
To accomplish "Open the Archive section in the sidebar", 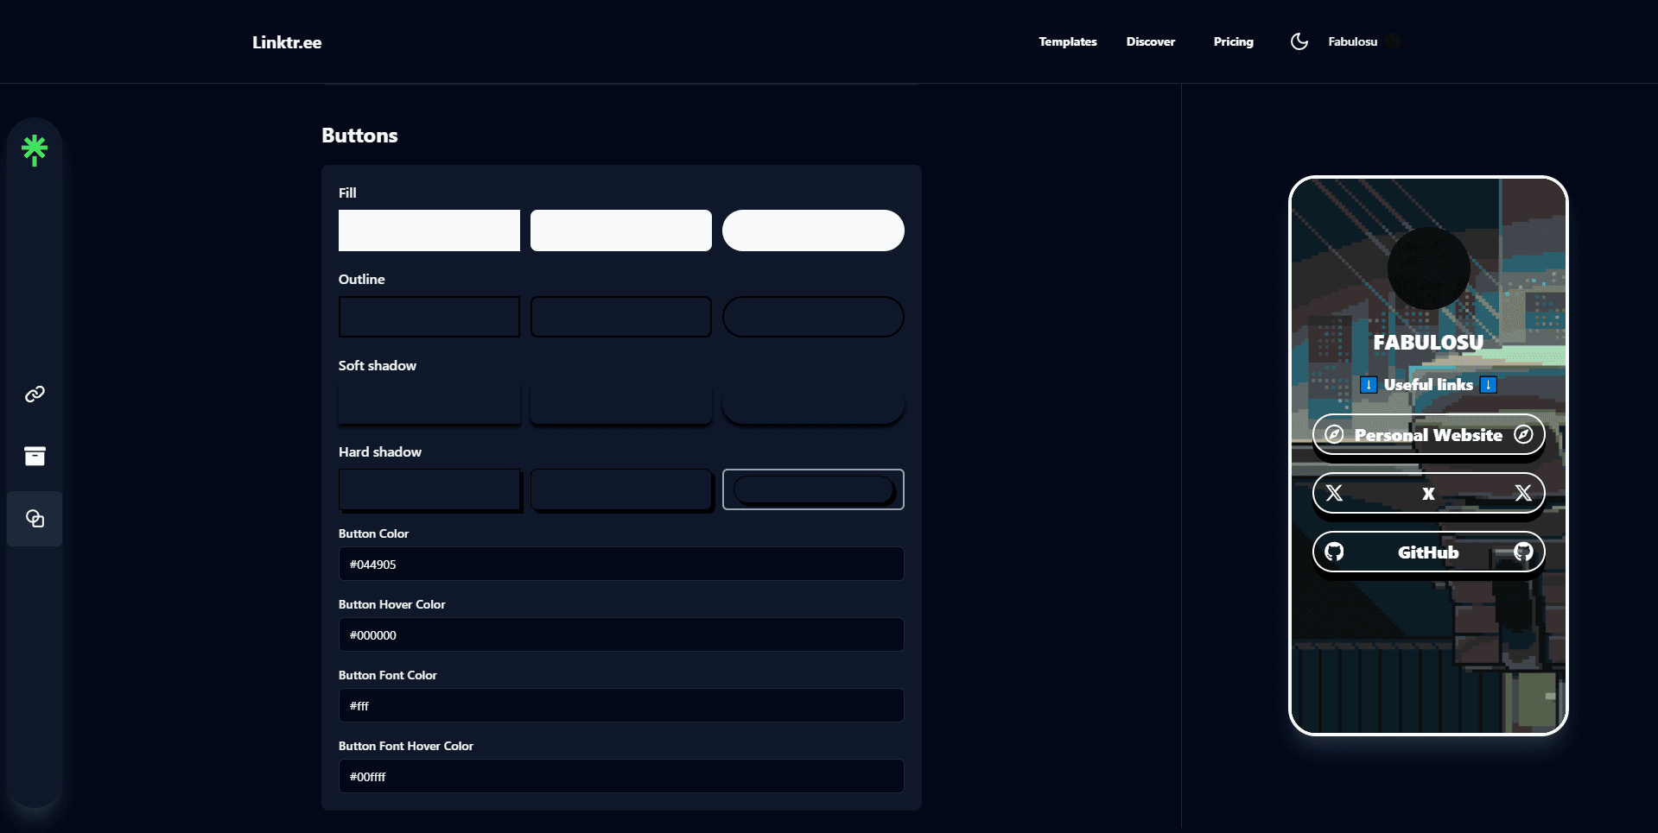I will (35, 456).
